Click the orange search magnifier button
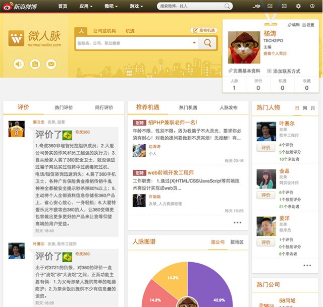 coord(207,43)
